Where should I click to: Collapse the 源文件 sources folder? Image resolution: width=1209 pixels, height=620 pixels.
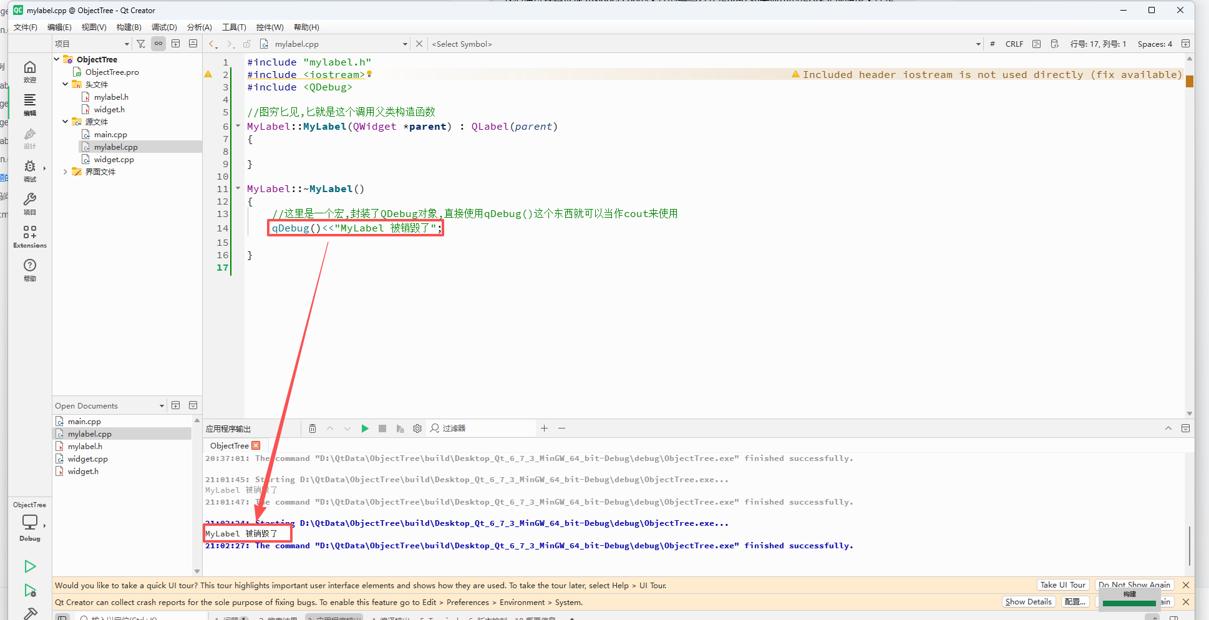click(66, 122)
